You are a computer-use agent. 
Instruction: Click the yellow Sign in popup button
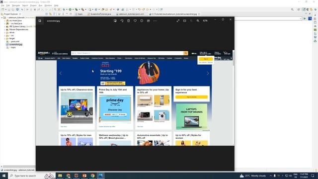[x=206, y=59]
